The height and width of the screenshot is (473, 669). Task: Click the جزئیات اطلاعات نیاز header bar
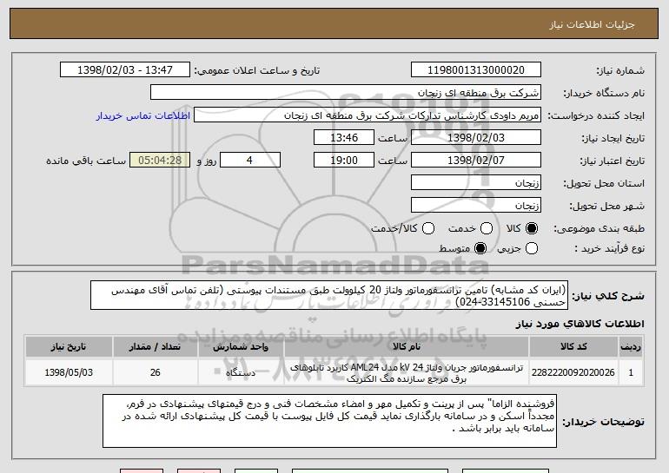coord(334,23)
